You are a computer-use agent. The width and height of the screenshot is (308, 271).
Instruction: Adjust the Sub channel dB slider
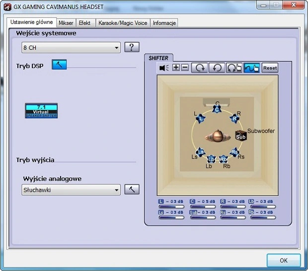pyautogui.click(x=203, y=217)
